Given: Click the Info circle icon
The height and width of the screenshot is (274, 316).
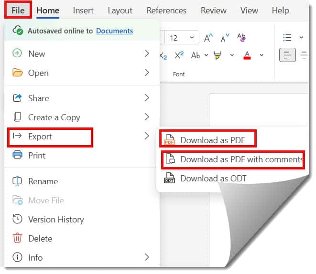Looking at the screenshot, I should point(17,257).
